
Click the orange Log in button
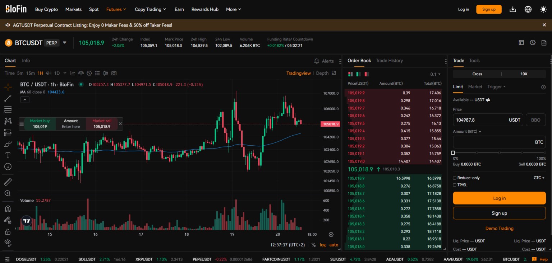[x=499, y=198]
